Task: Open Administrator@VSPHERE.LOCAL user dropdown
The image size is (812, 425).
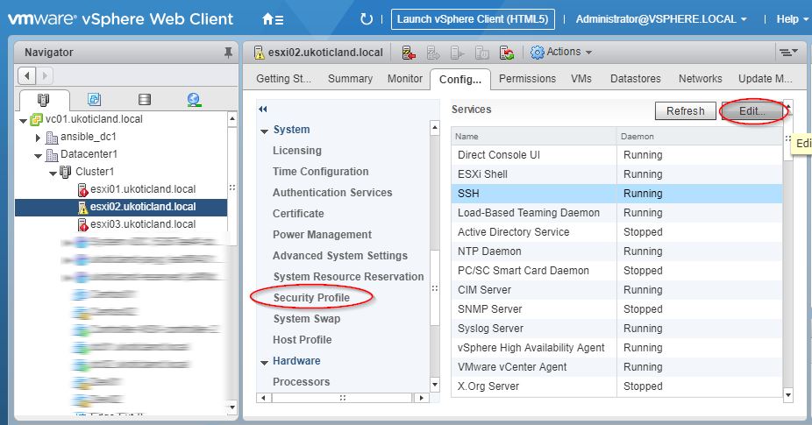Action: coord(661,19)
